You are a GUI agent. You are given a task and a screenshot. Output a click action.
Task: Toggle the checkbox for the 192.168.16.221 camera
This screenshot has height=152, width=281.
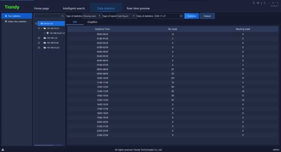click(x=45, y=33)
